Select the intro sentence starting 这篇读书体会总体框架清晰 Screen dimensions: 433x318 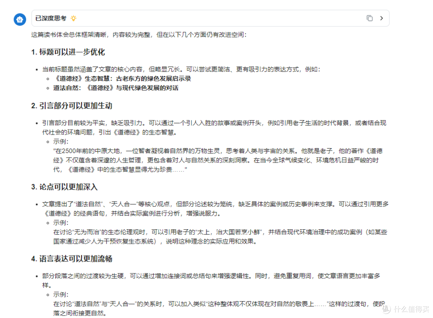coord(139,35)
